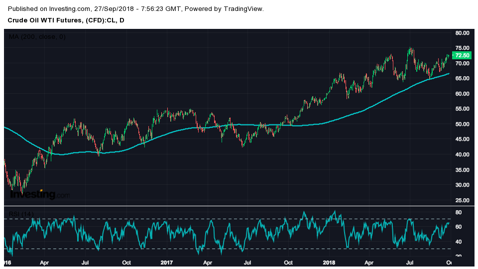Click the 45.00 price axis label

(463, 140)
